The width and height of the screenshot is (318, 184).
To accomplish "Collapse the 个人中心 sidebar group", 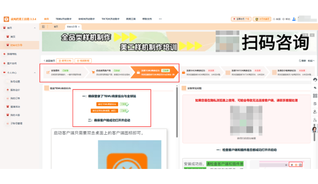I will 35,73.
